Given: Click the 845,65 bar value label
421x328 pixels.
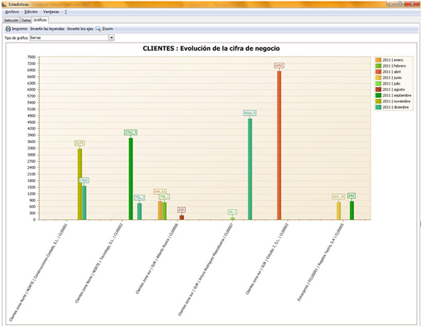Looking at the screenshot, I should click(x=160, y=191).
